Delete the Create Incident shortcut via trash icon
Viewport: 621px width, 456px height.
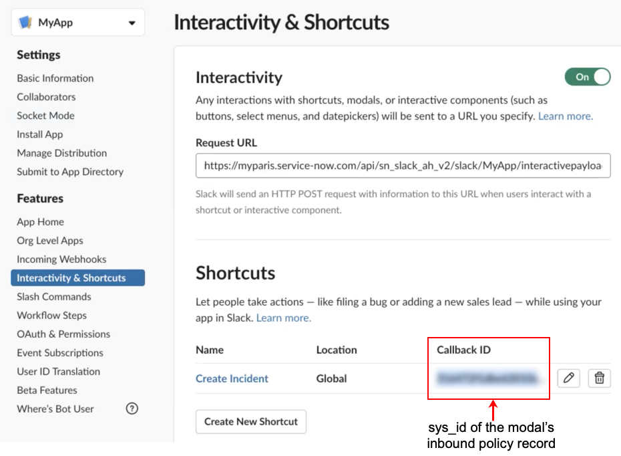(x=599, y=378)
